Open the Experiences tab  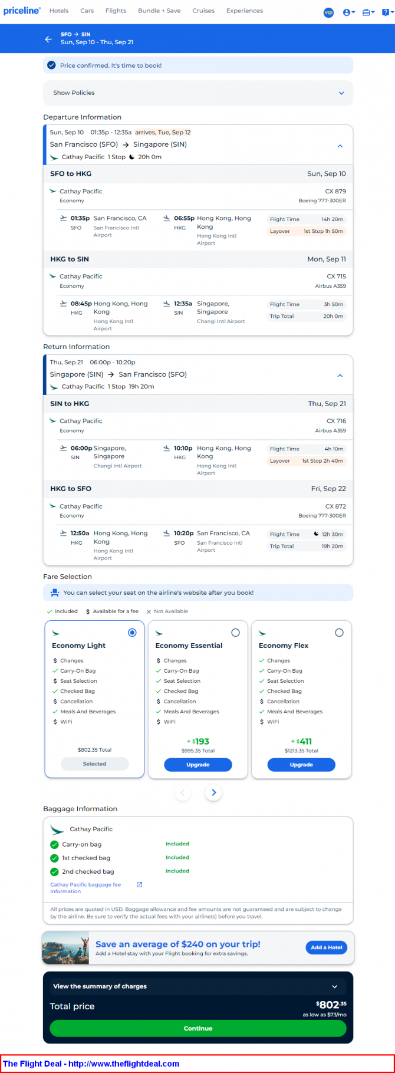click(x=245, y=11)
